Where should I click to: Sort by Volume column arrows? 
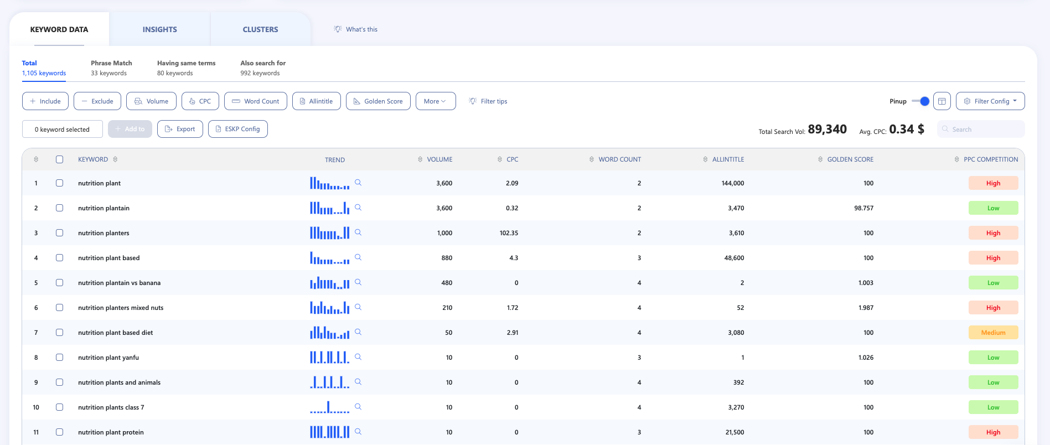420,159
